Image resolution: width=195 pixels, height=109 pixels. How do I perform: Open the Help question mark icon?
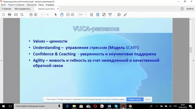[182, 9]
